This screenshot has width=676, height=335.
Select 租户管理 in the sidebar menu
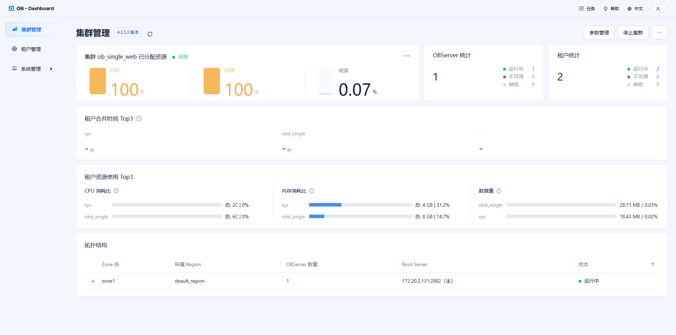pos(36,49)
